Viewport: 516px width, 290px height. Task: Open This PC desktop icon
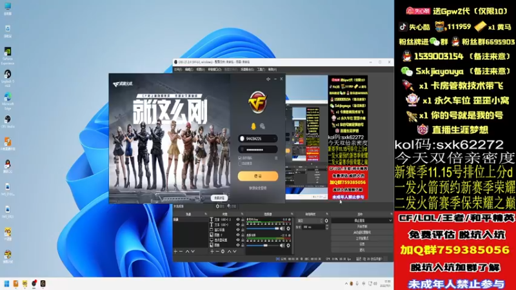[8, 8]
